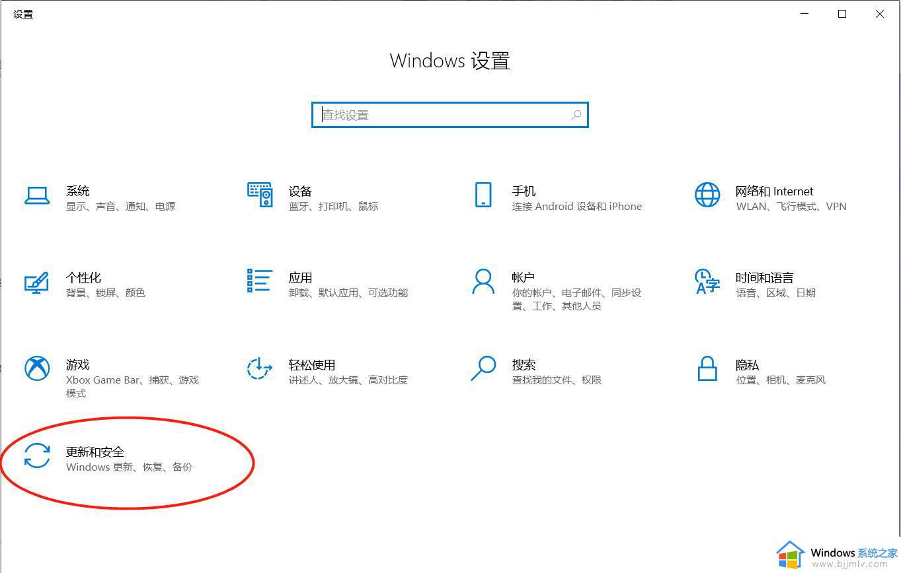Click inside the 查找设置 search field
The height and width of the screenshot is (573, 901).
(x=450, y=115)
